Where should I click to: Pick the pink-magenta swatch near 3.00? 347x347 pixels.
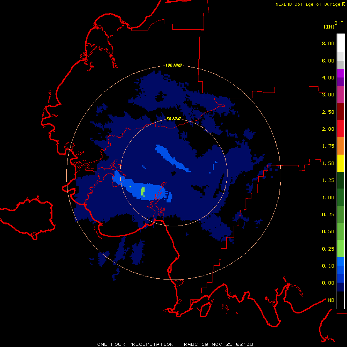(x=340, y=94)
